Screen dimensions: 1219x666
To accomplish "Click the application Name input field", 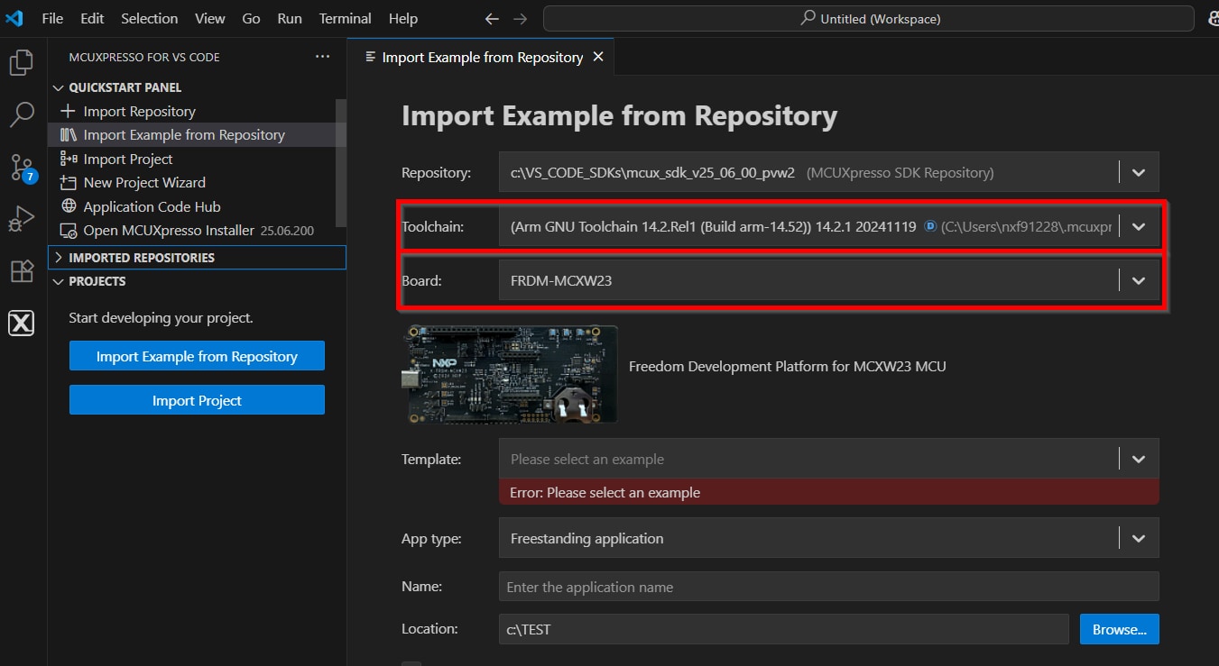I will (x=827, y=587).
